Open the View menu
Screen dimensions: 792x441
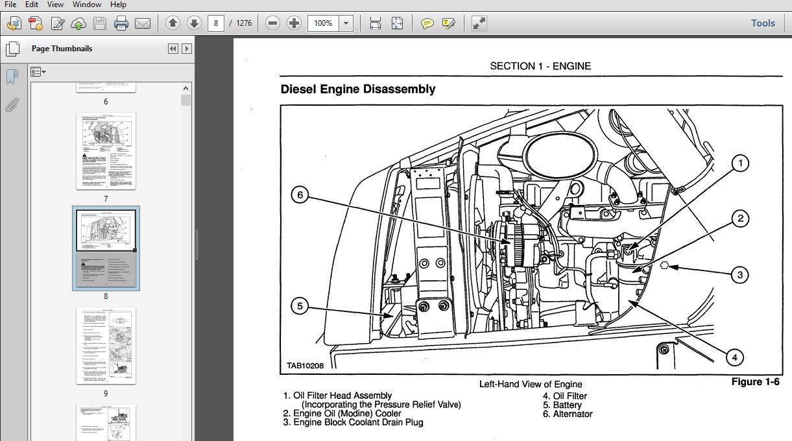pos(54,5)
